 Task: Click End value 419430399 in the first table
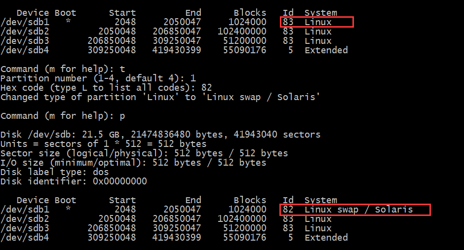pos(177,50)
